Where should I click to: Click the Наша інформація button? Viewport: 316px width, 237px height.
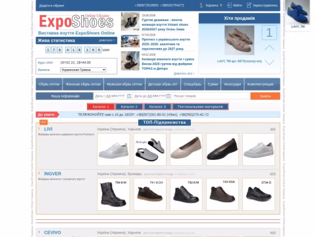pos(65,96)
